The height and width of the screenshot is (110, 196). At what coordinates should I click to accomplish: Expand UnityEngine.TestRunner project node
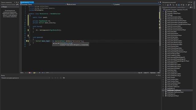coord(163,90)
